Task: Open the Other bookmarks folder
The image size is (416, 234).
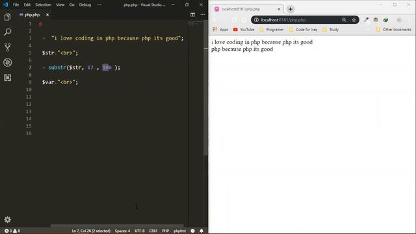Action: tap(394, 29)
